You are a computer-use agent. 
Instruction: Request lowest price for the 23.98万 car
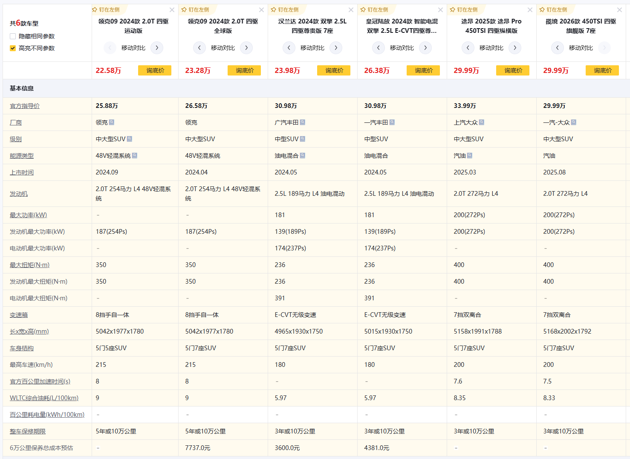tap(334, 70)
